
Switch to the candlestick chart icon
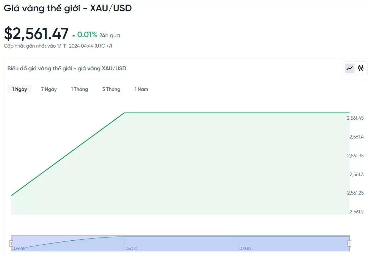[x=361, y=68]
